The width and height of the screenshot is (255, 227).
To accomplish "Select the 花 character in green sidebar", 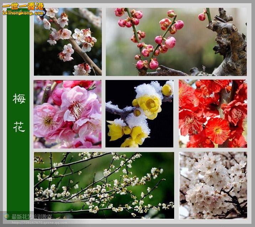I will [x=19, y=126].
